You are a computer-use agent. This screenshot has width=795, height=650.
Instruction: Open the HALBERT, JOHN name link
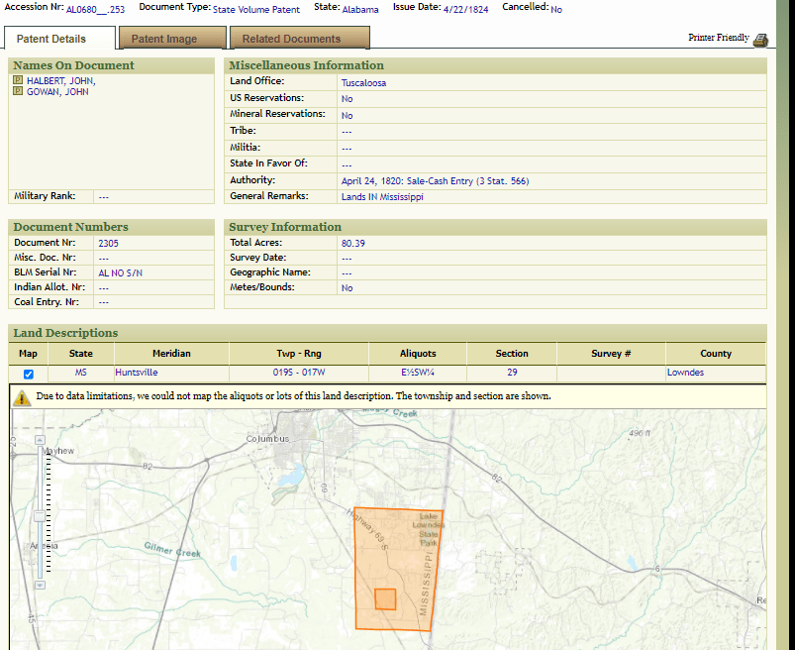(61, 81)
